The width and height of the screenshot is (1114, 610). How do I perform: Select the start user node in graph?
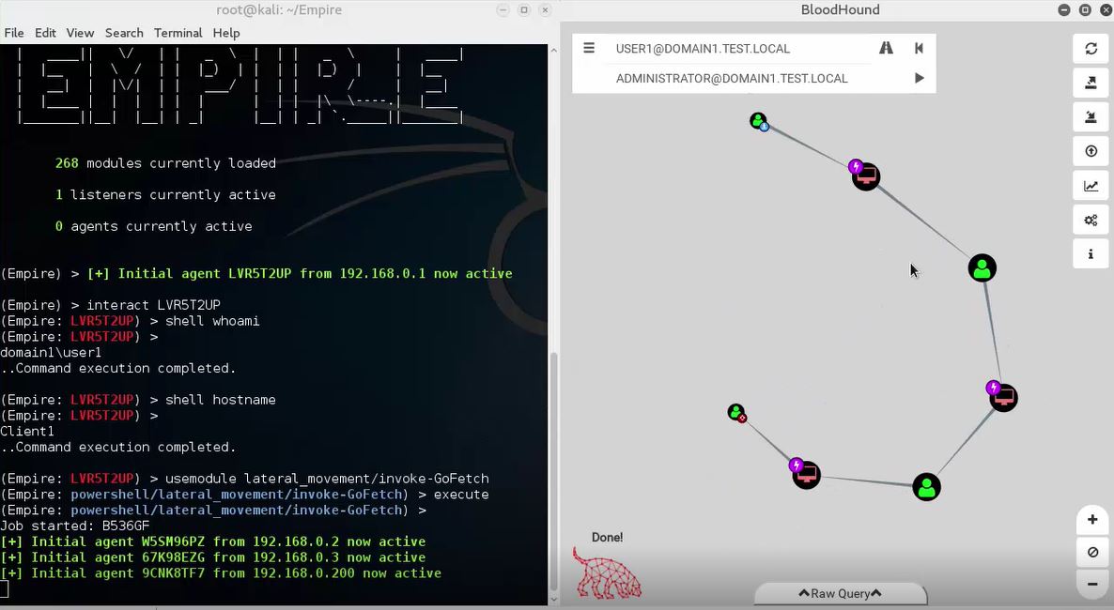[x=759, y=121]
